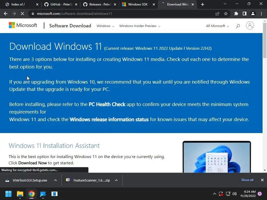Click the site lock icon in address bar
The height and width of the screenshot is (200, 267).
coord(33,14)
